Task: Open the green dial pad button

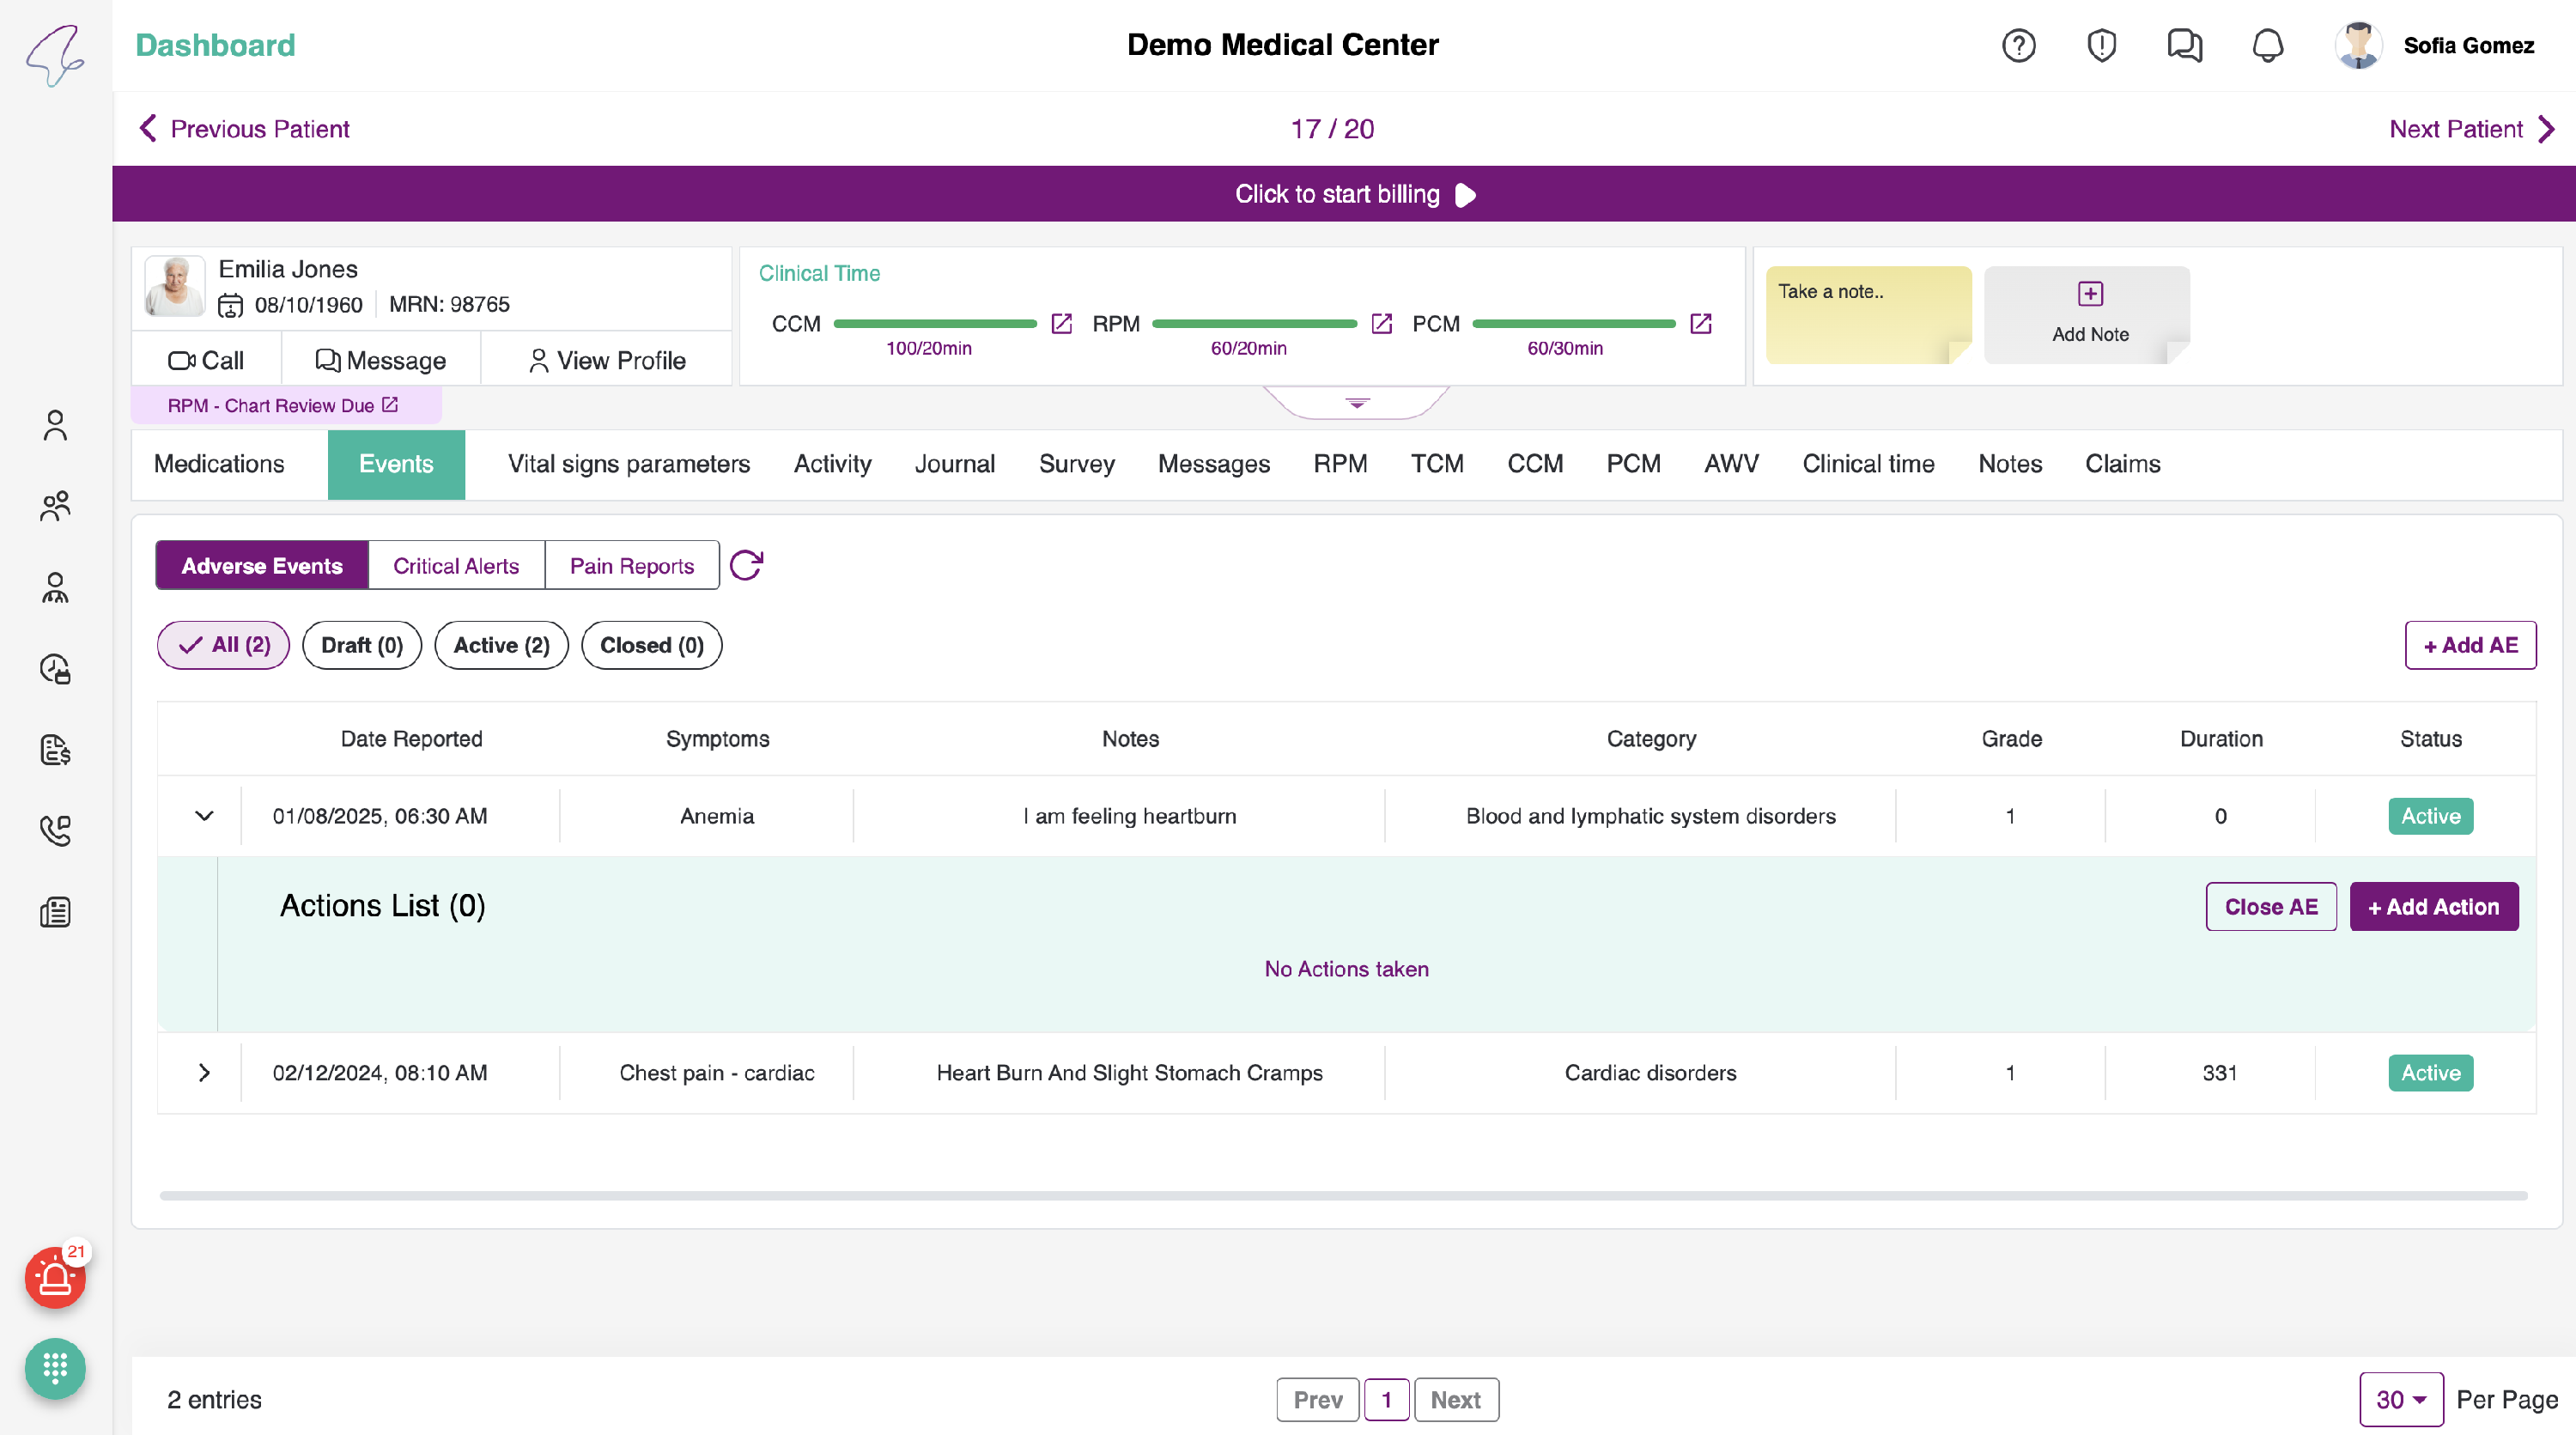Action: (55, 1367)
